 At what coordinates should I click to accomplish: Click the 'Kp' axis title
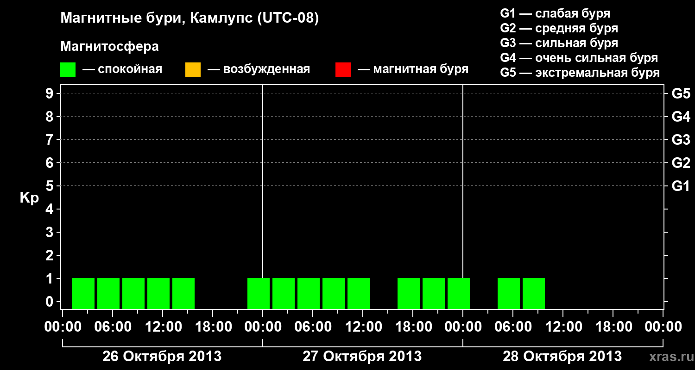point(29,198)
